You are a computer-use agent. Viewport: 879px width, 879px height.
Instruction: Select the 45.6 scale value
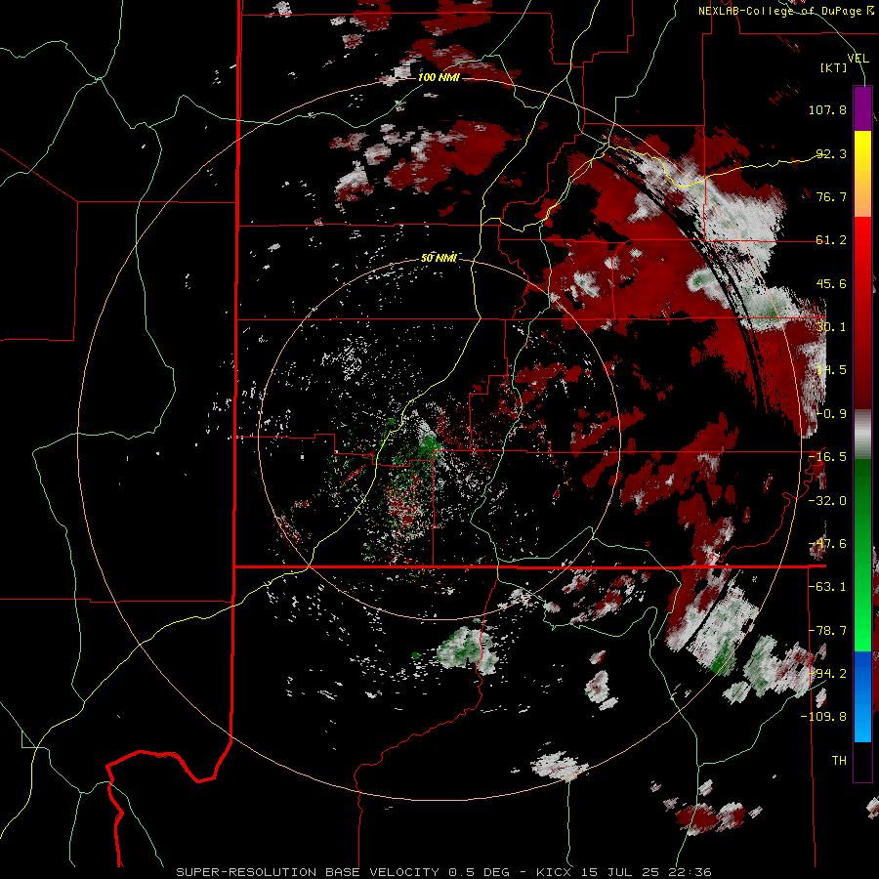click(831, 283)
